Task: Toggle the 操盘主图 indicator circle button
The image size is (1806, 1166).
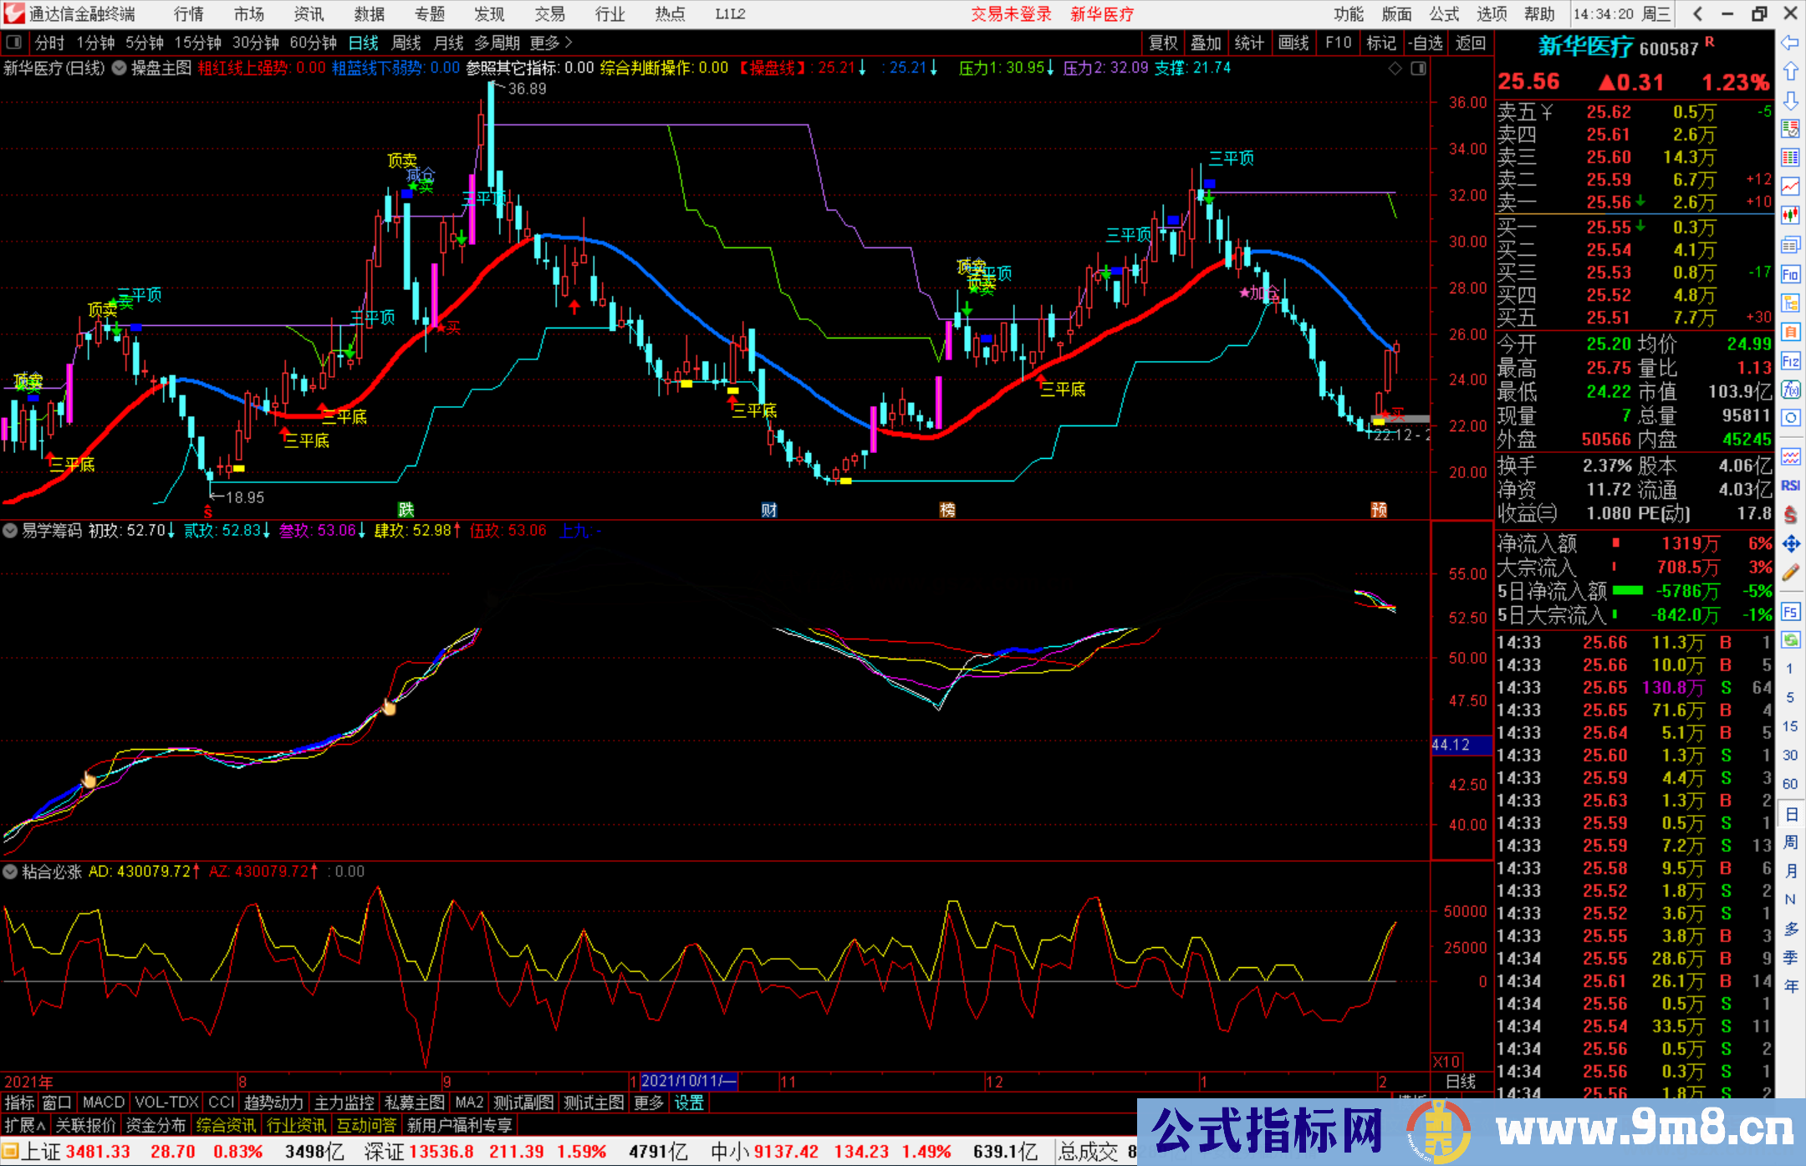Action: coord(119,68)
